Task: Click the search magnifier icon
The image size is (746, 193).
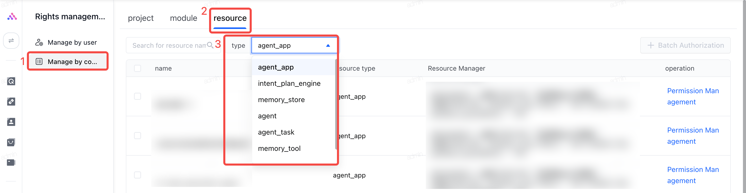Action: click(210, 45)
